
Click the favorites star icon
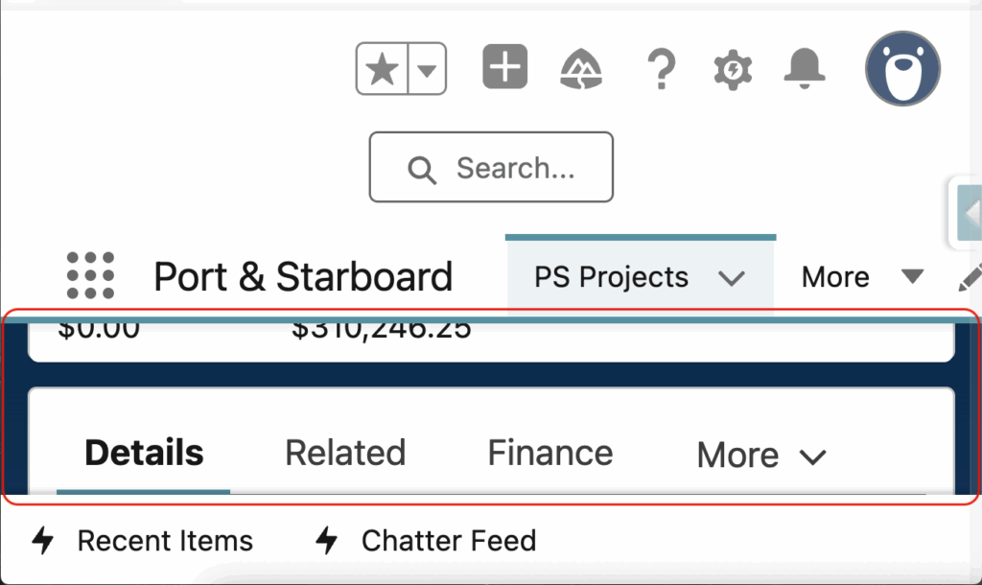tap(383, 70)
